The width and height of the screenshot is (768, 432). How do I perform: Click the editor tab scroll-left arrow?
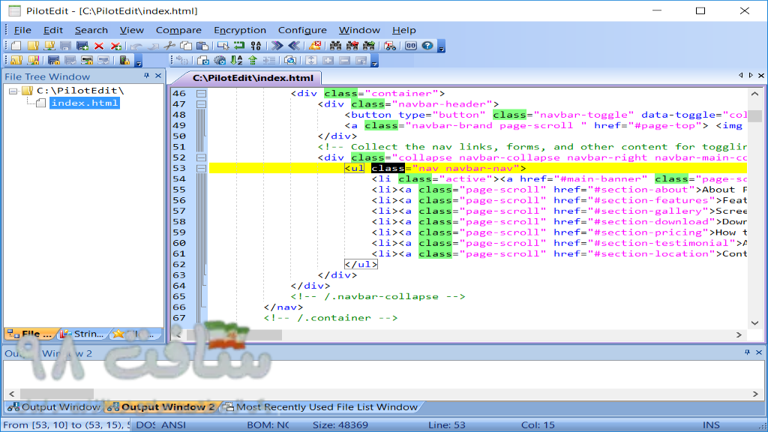pos(740,76)
